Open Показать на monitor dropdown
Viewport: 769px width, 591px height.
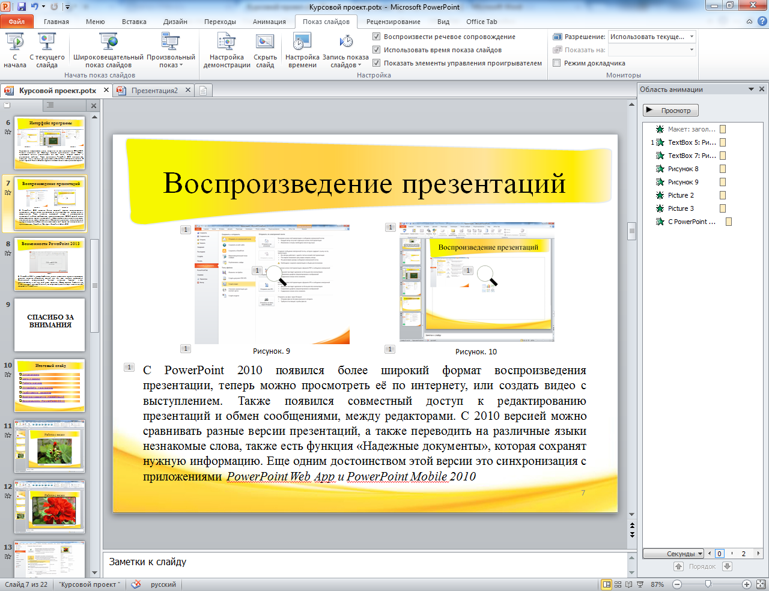[691, 50]
